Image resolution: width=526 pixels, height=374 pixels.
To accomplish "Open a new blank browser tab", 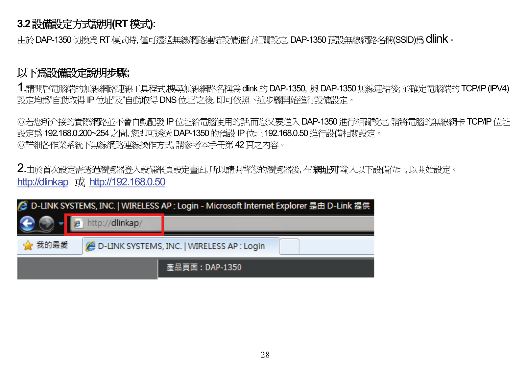I will tap(289, 247).
